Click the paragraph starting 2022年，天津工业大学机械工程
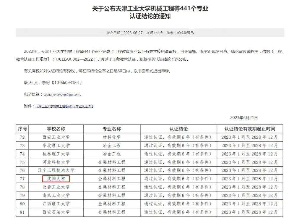Image resolution: width=302 pixels, height=218 pixels. (149, 55)
